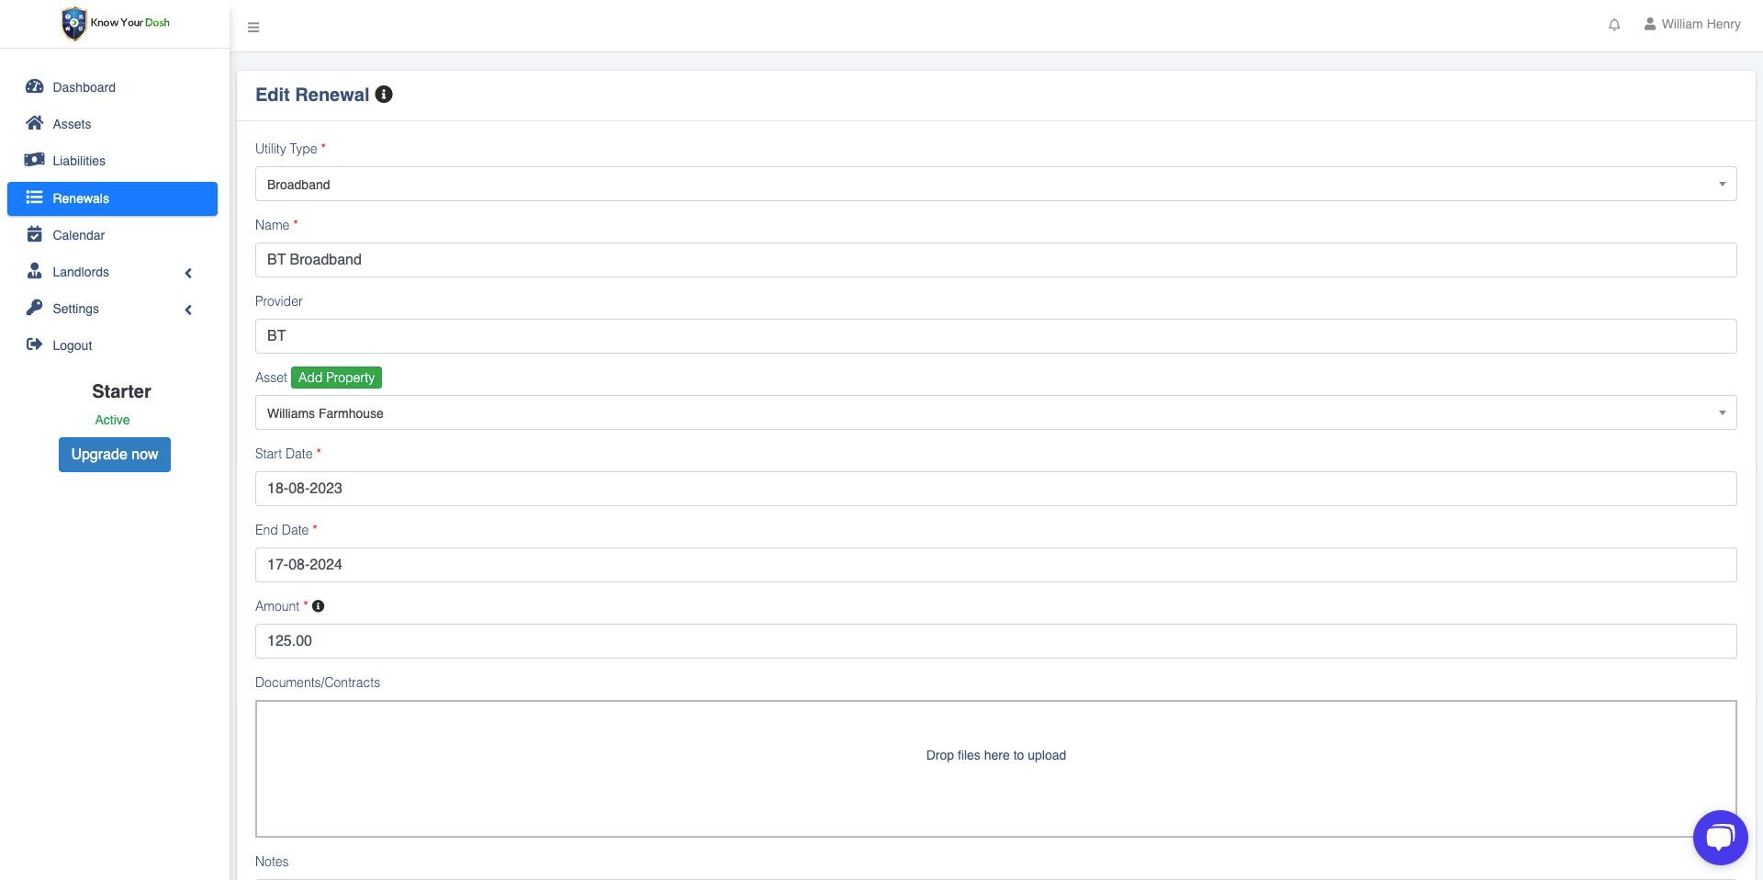Click the Know Your Dosh shield logo
This screenshot has height=880, width=1763.
pos(73,23)
